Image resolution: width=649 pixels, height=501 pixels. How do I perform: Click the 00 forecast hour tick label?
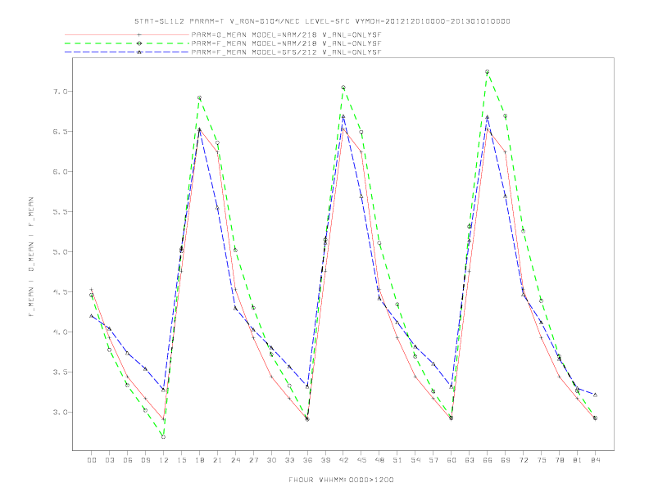pyautogui.click(x=92, y=460)
